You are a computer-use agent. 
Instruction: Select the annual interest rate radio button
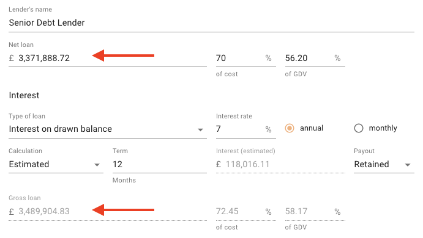pos(290,128)
